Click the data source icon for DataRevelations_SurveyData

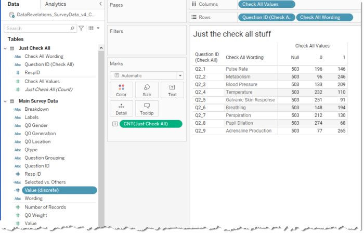[x=12, y=15]
